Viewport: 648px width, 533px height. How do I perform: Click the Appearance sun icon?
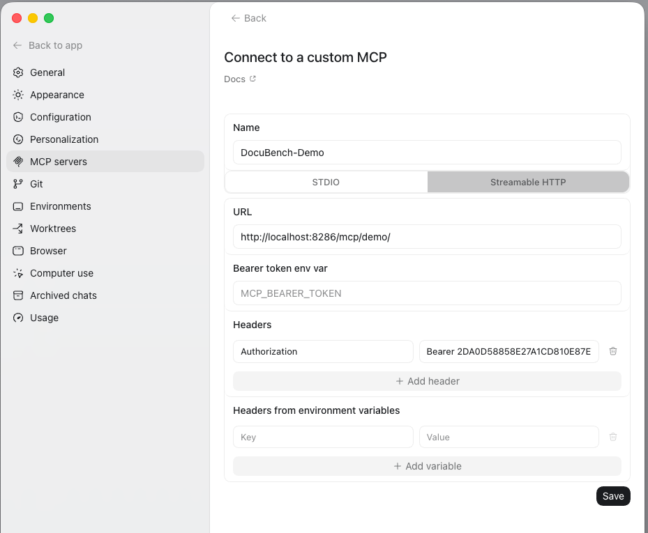pyautogui.click(x=17, y=95)
